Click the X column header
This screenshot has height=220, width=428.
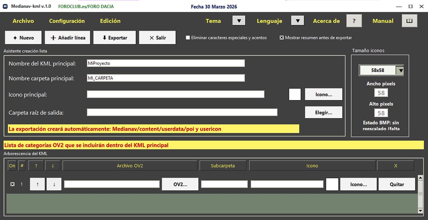point(396,166)
